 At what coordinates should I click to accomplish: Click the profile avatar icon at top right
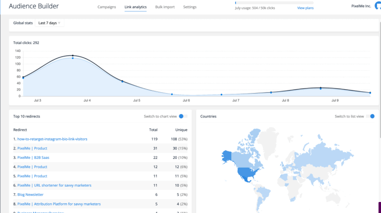point(378,6)
